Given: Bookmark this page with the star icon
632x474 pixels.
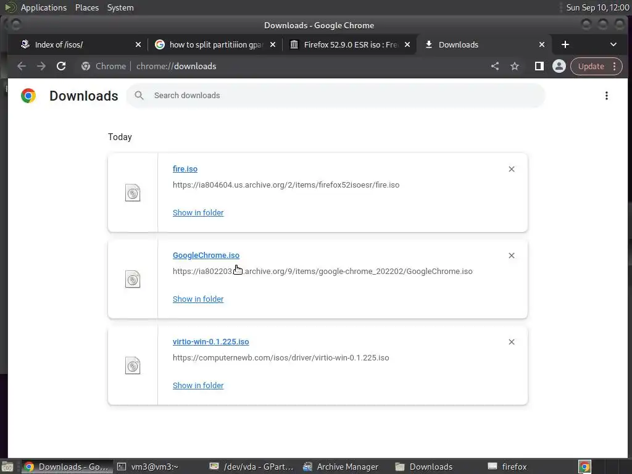Looking at the screenshot, I should (x=515, y=66).
